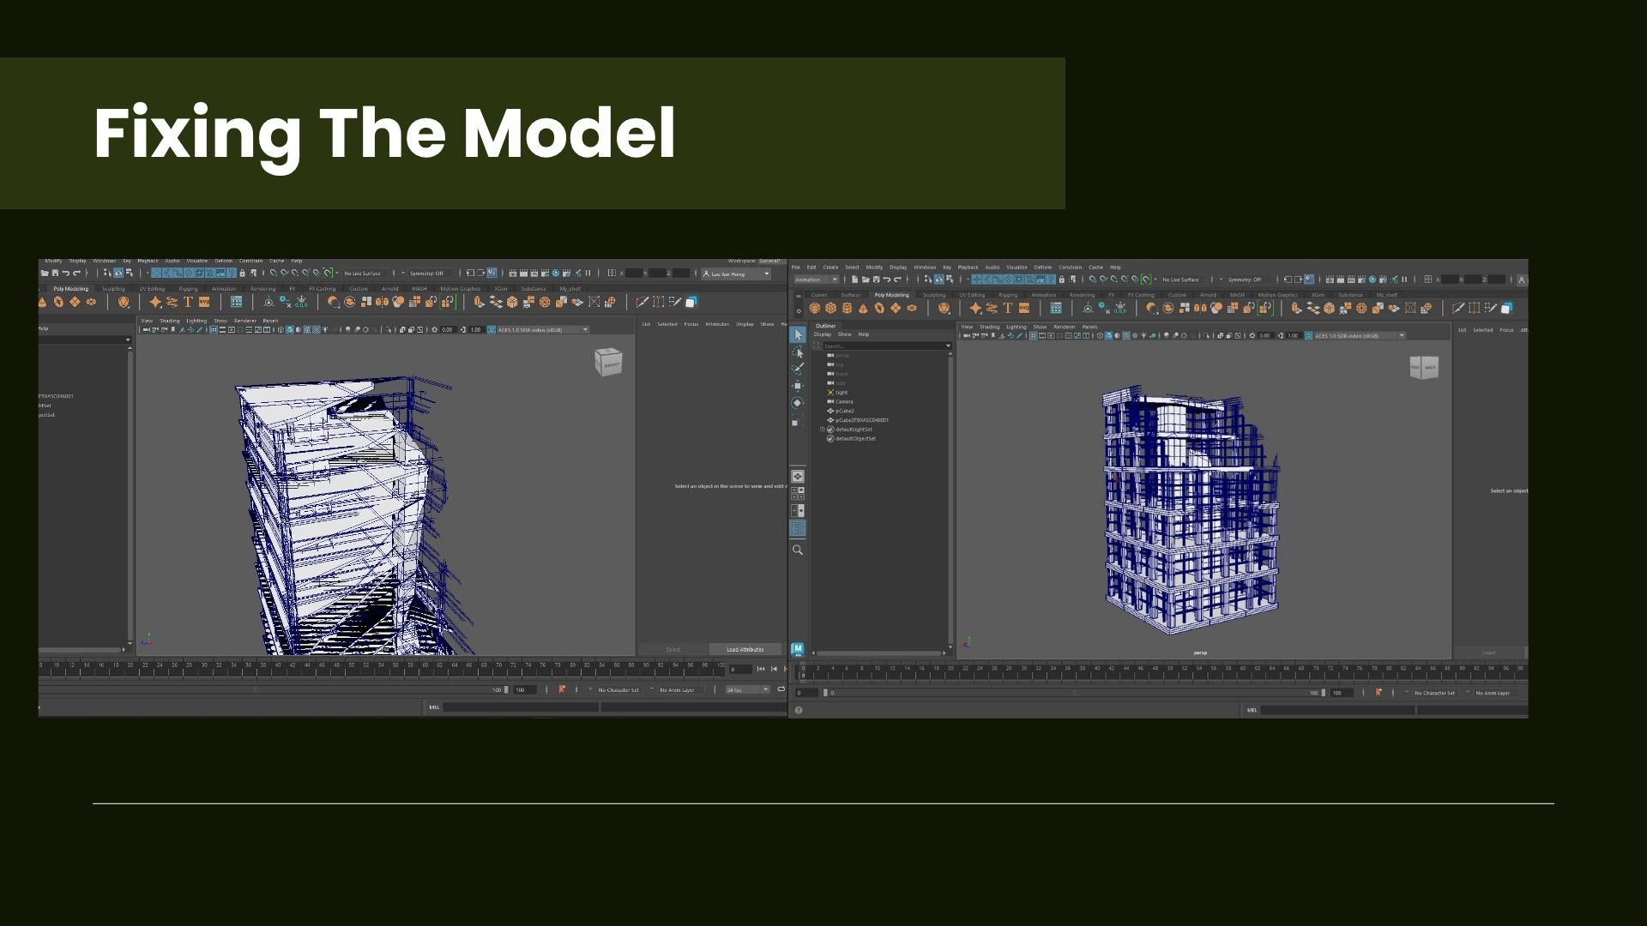Open the File menu in right Maya window

coord(796,268)
